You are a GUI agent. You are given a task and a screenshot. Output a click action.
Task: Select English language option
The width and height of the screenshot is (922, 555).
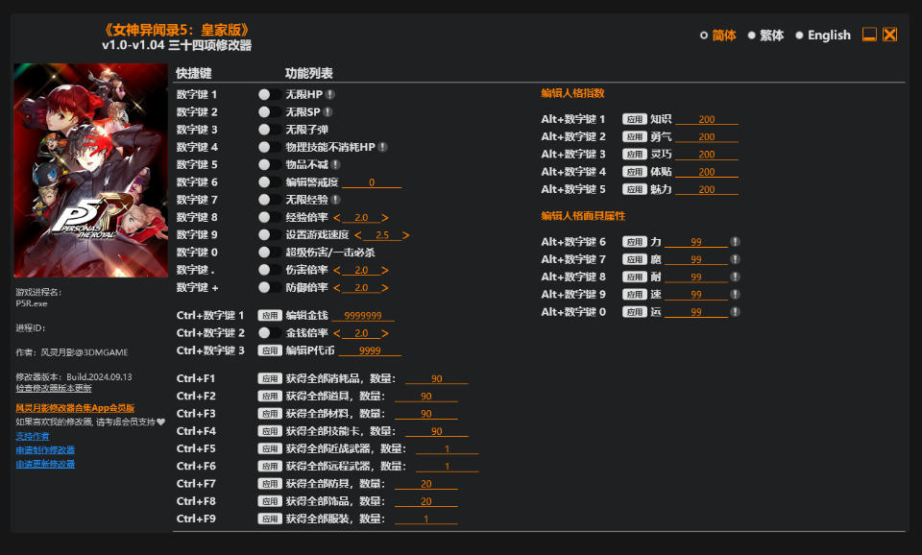[823, 36]
